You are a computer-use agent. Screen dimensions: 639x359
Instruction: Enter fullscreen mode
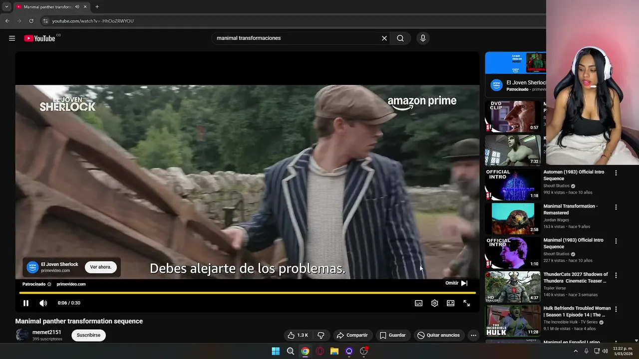[467, 303]
